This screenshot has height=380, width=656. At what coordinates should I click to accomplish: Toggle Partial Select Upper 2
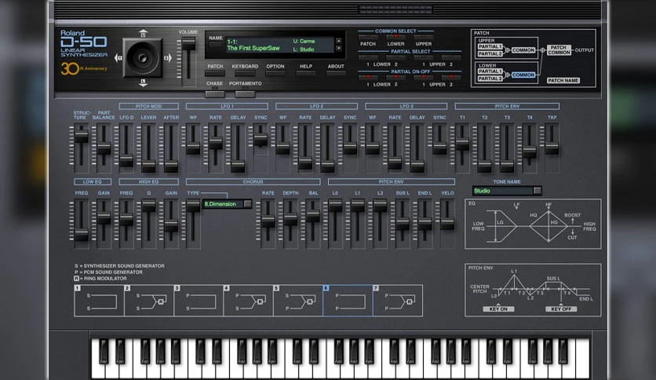[451, 57]
